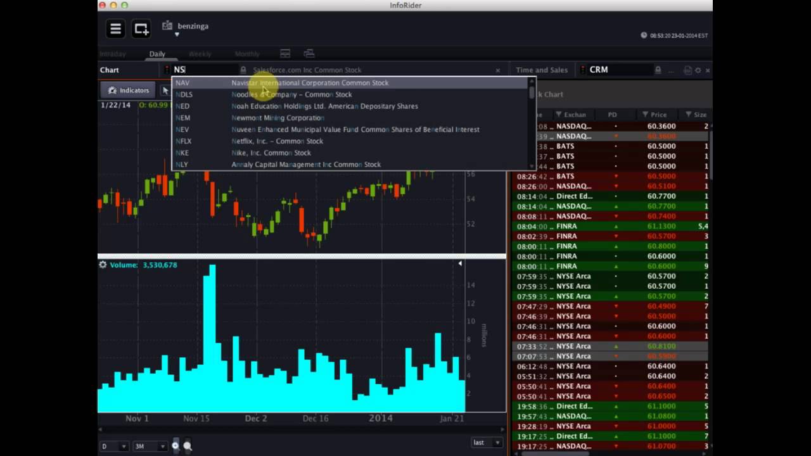Collapse the volume pane arrow
Screen dimensions: 811x456
tap(460, 263)
